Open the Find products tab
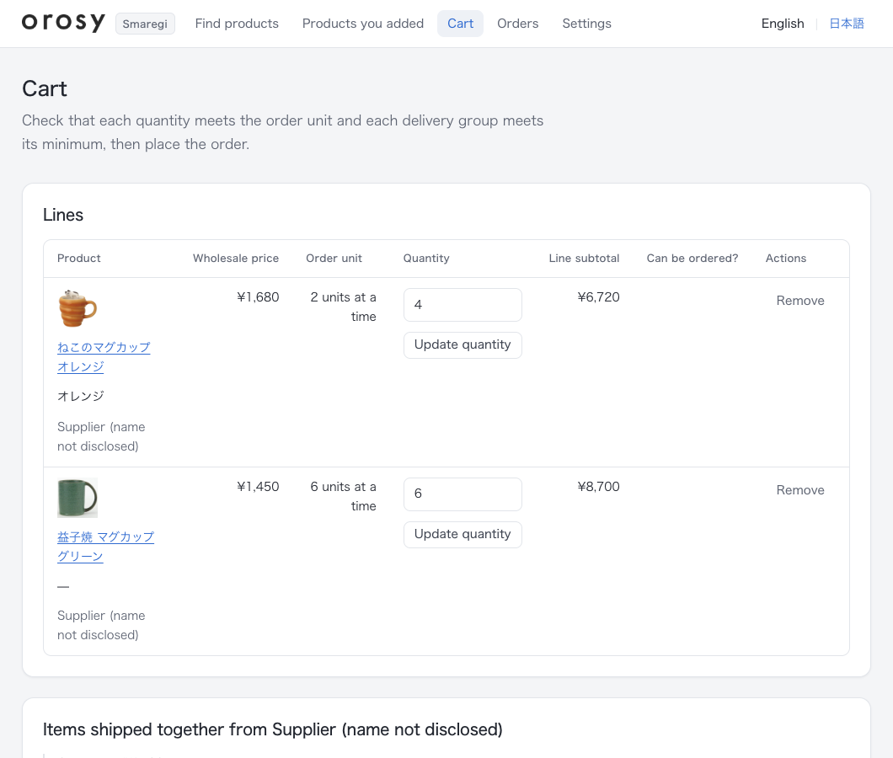Viewport: 893px width, 758px height. click(237, 24)
